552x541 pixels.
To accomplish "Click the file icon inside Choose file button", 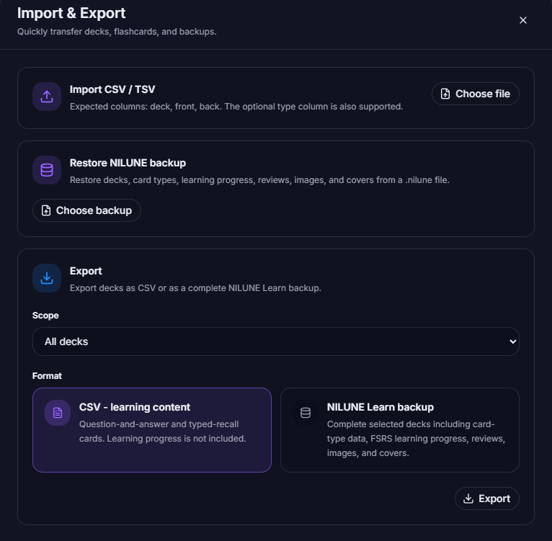I will click(445, 94).
